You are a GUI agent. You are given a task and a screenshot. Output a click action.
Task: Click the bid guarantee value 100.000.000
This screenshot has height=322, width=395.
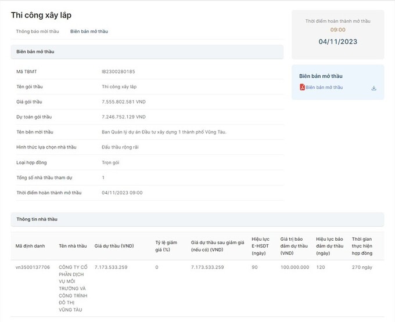295,267
